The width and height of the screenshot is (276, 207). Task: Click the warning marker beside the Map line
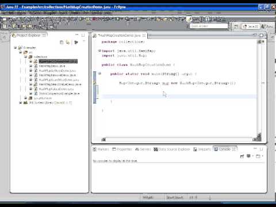click(x=94, y=83)
